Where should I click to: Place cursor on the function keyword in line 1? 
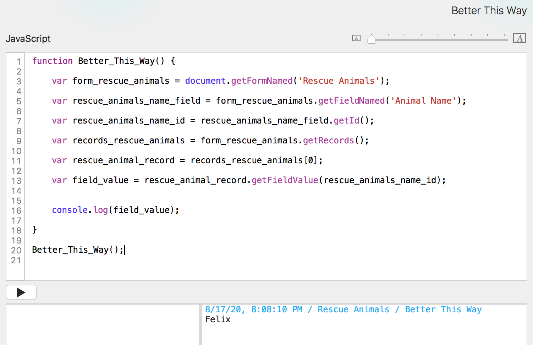click(52, 61)
